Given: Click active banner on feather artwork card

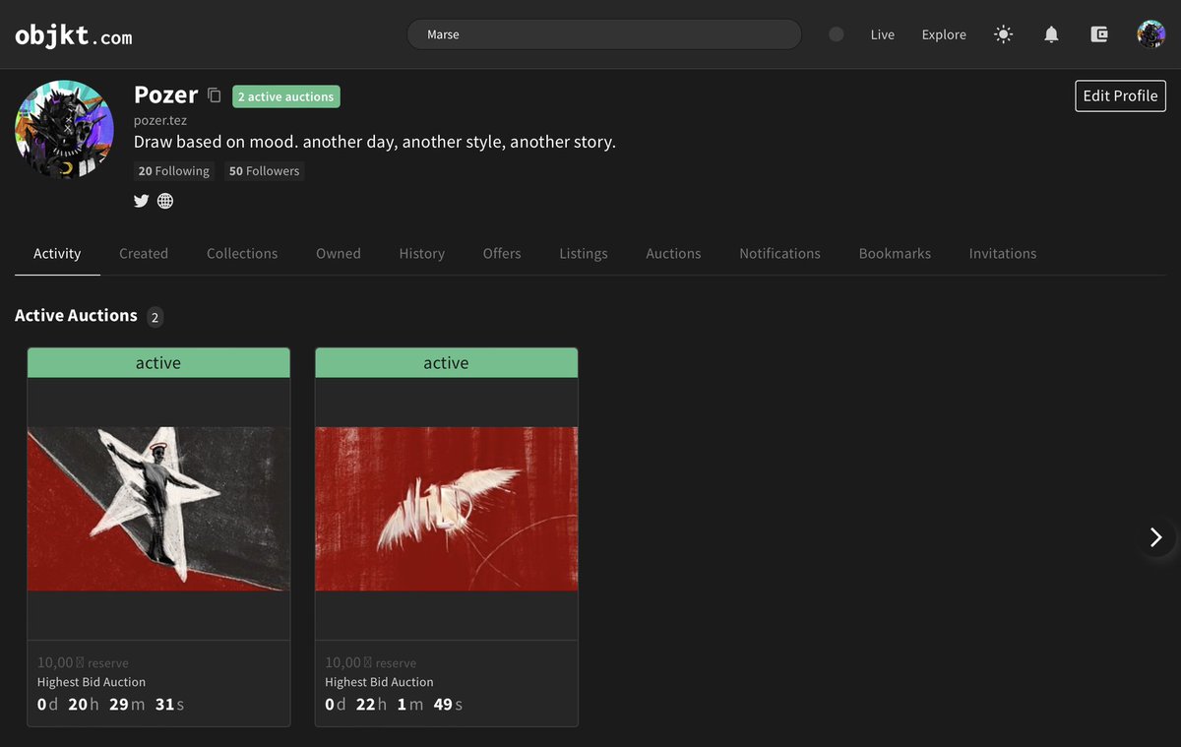Looking at the screenshot, I should tap(446, 363).
